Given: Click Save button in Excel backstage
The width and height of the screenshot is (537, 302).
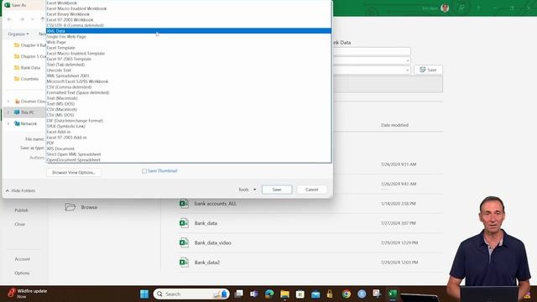Looking at the screenshot, I should [x=428, y=70].
